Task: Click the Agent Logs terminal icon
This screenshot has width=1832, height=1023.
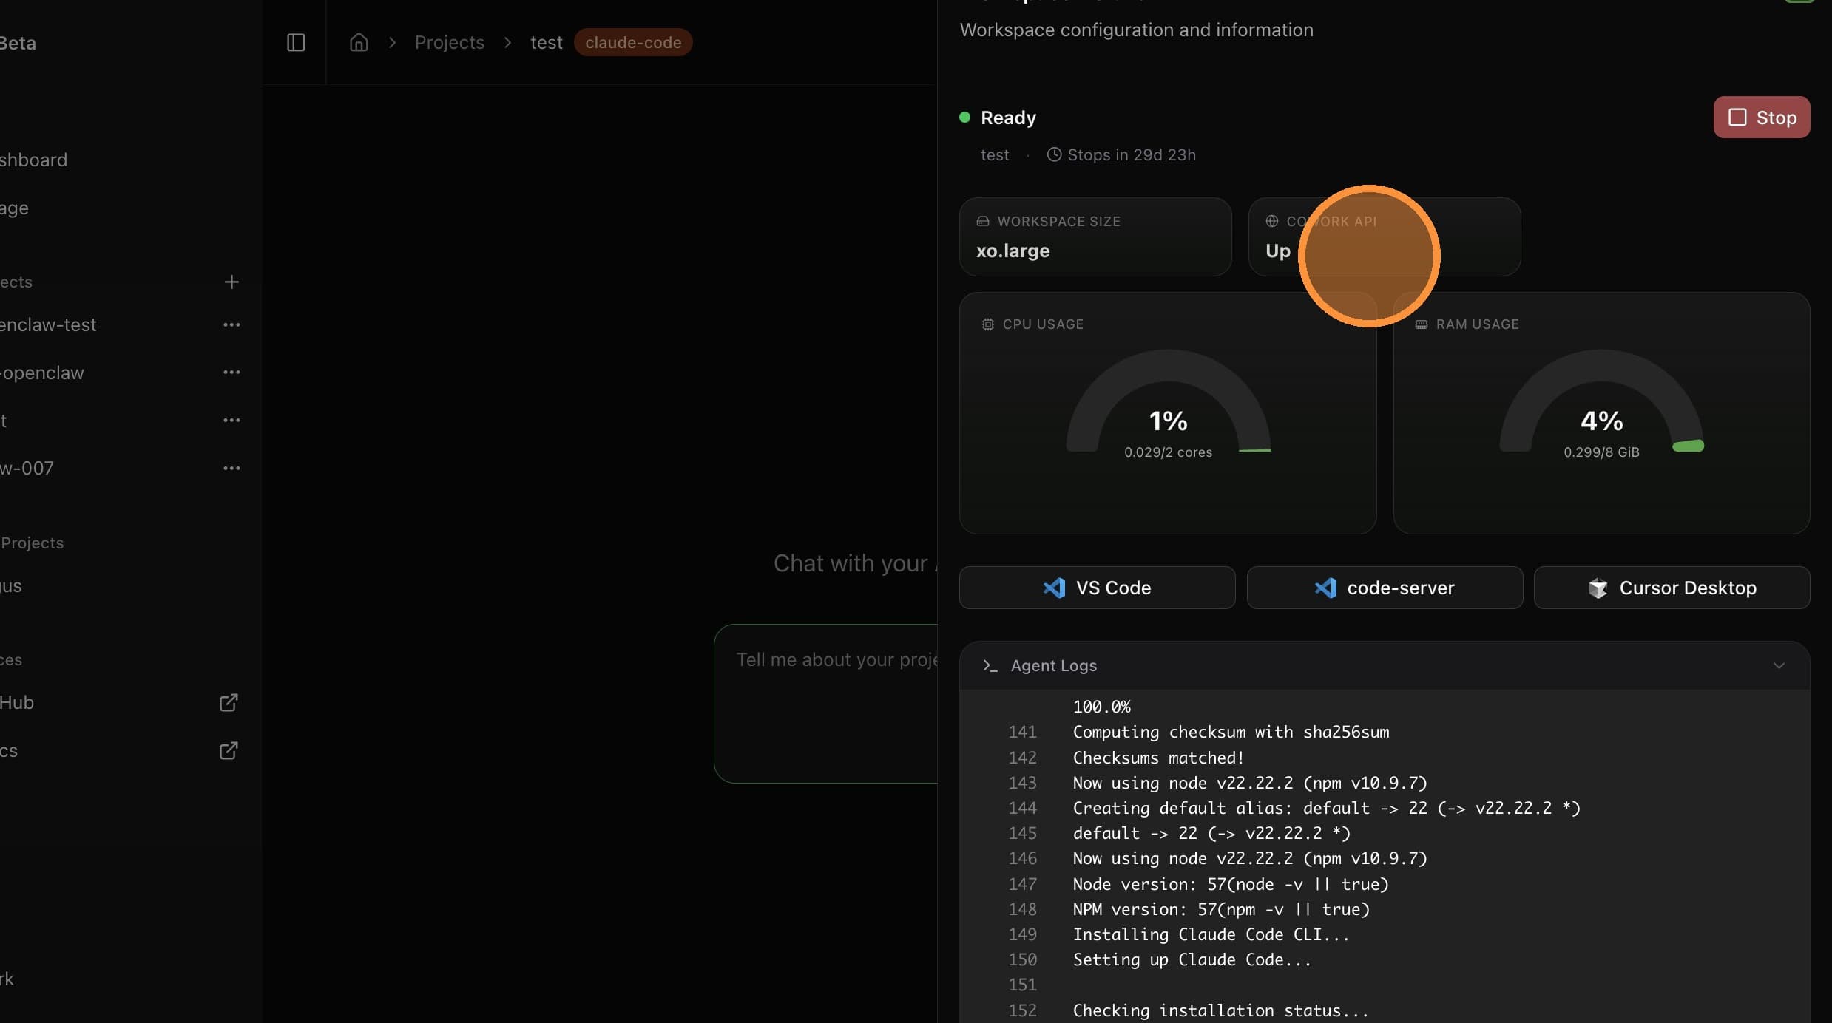Action: coord(990,665)
